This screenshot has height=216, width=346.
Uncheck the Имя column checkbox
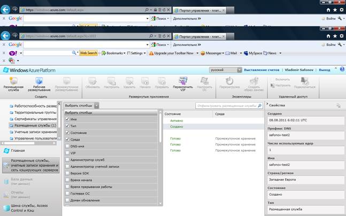[x=67, y=119]
